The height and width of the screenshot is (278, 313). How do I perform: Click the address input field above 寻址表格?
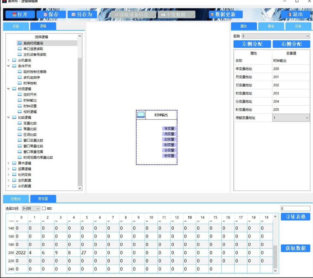pos(295,209)
